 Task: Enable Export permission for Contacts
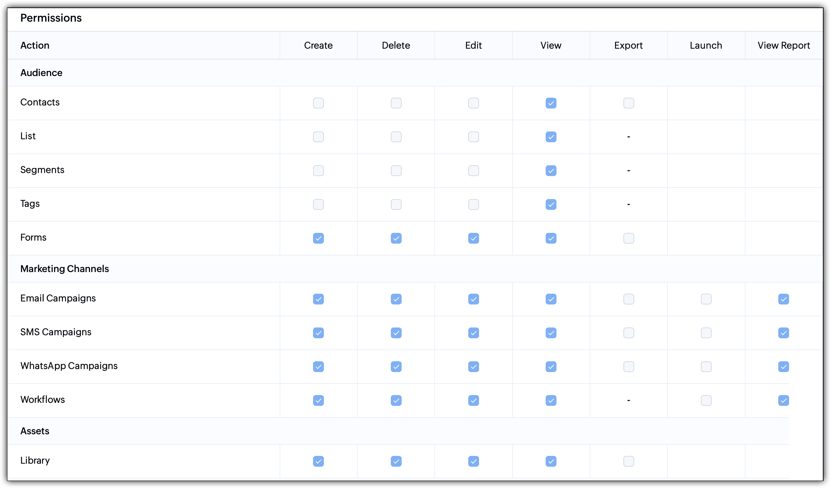pos(628,103)
